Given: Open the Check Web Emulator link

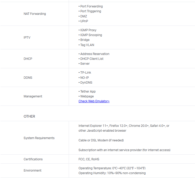Looking at the screenshot, I should click(94, 101).
